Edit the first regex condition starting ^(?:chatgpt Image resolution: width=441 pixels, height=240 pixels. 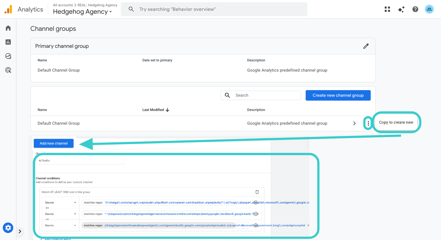pos(158,202)
